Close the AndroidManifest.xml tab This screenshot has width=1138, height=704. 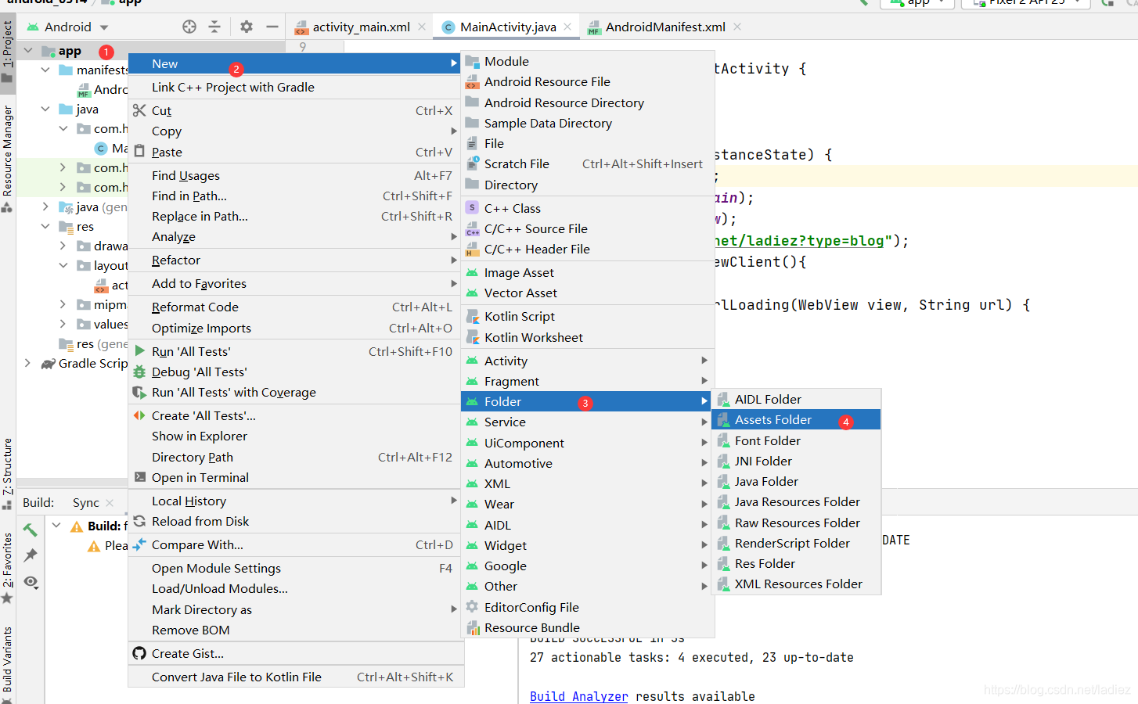737,27
